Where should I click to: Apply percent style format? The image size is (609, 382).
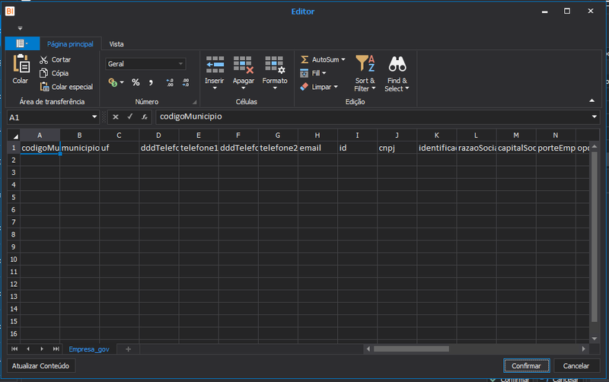136,82
